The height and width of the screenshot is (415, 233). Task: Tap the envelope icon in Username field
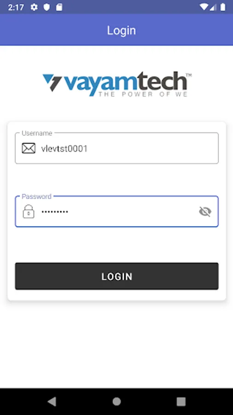[x=29, y=148]
